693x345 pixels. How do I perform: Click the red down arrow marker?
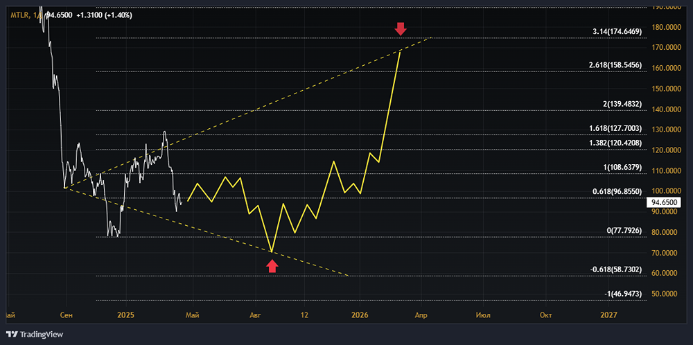[400, 28]
